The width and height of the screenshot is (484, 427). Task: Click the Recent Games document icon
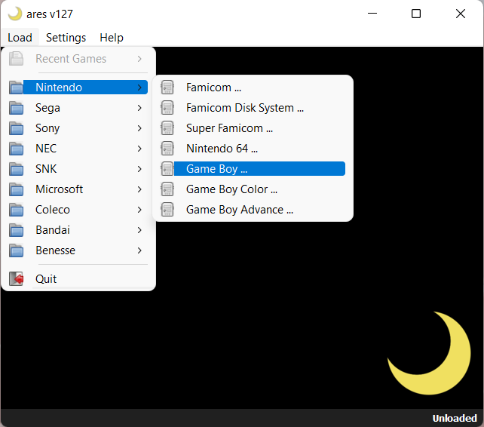point(16,59)
